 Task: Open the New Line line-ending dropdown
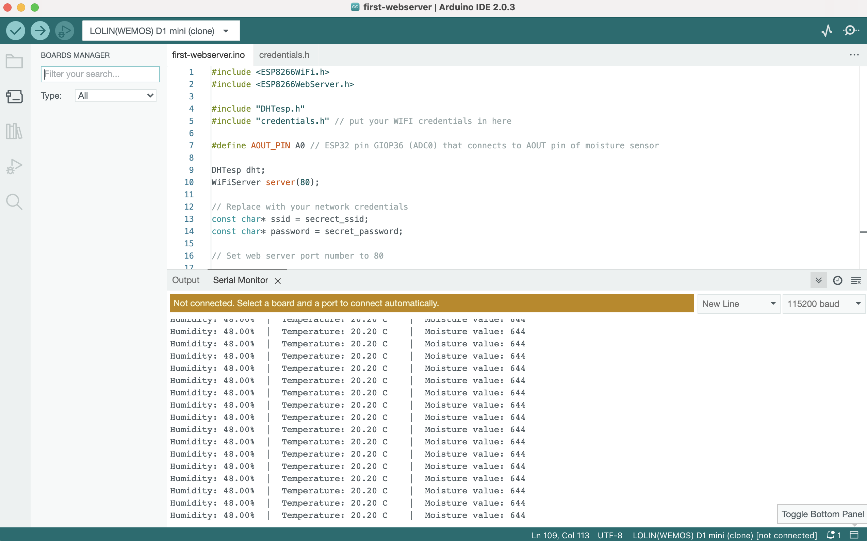coord(738,304)
